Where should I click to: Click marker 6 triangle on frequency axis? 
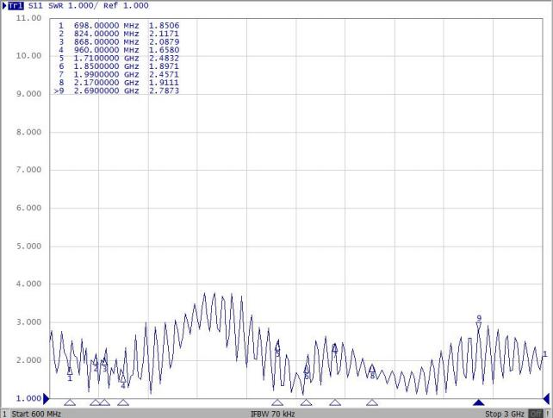[306, 402]
